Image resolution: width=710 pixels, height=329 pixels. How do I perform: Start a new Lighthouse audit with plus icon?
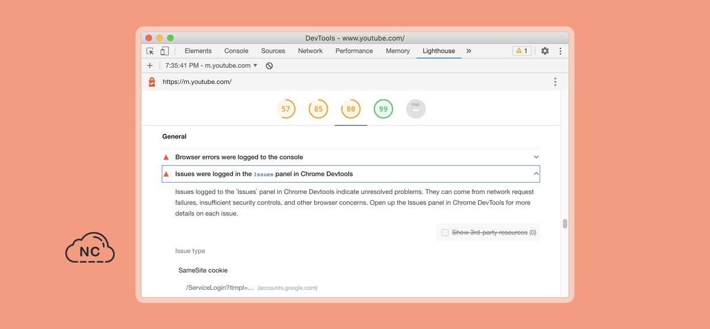click(150, 66)
